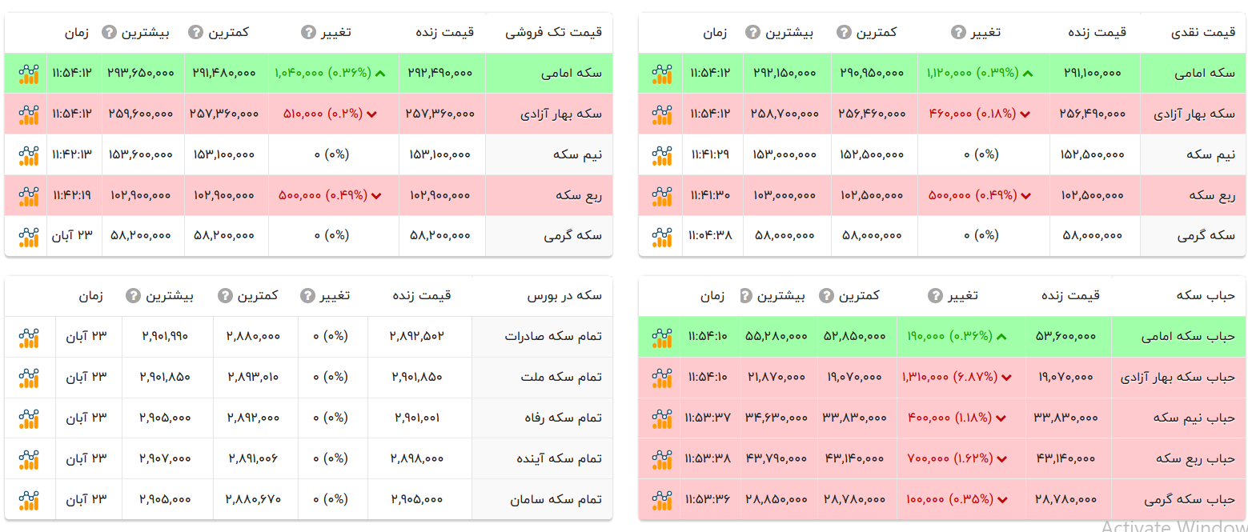Open chart icon for سکه بهار آزادی retail row

click(29, 114)
